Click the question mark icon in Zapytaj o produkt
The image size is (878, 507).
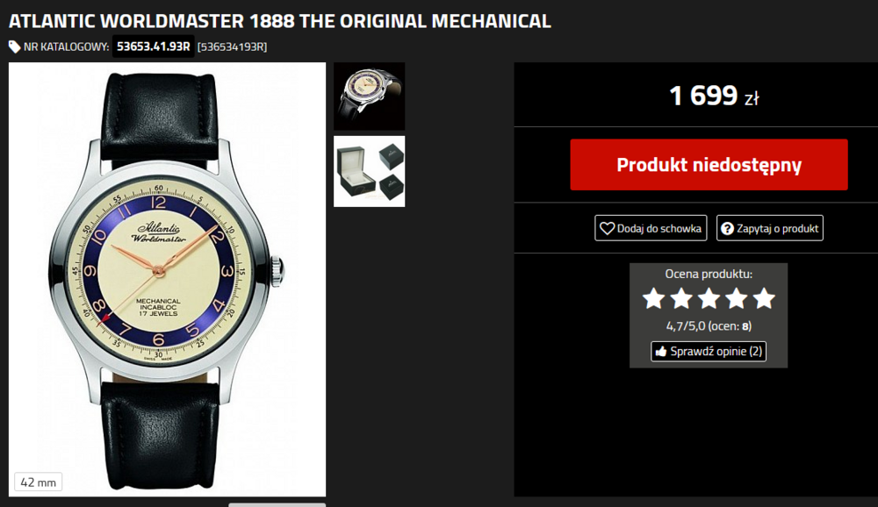click(x=727, y=228)
